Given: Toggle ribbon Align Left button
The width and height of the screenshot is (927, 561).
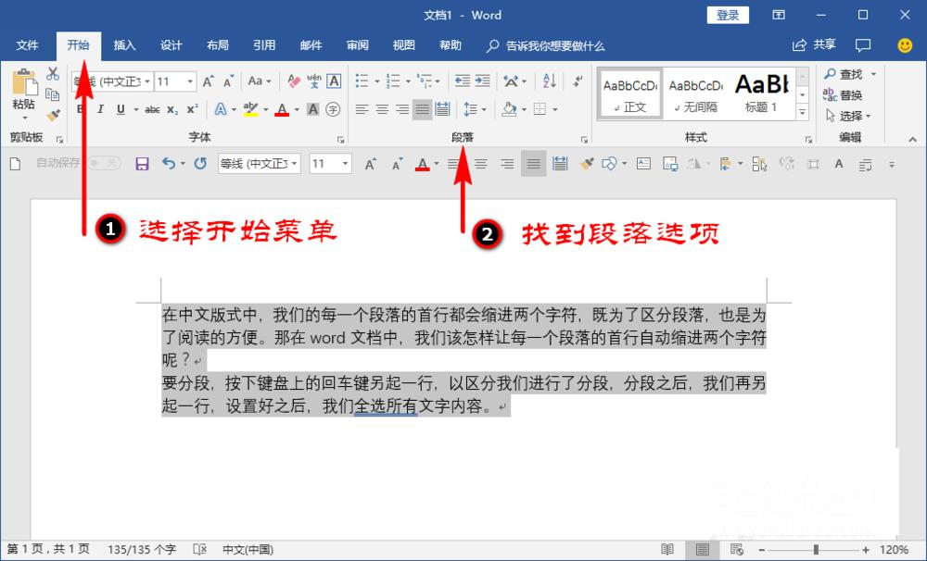Looking at the screenshot, I should [362, 109].
